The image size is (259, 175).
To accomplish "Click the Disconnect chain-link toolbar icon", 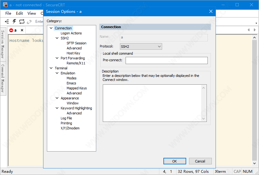I will (x=29, y=22).
